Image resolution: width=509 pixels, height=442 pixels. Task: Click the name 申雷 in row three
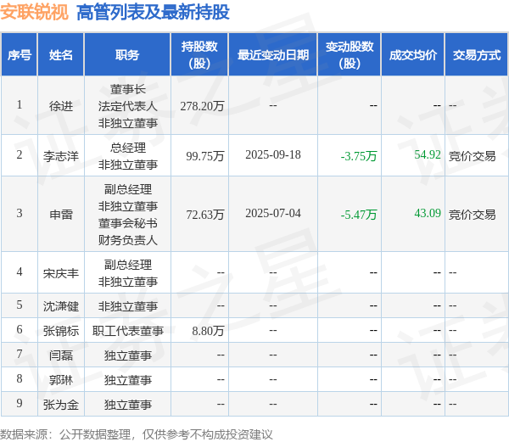(x=61, y=214)
